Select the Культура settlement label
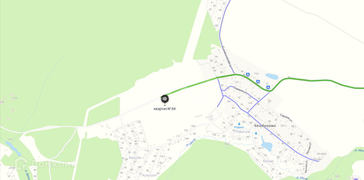 [149, 175]
